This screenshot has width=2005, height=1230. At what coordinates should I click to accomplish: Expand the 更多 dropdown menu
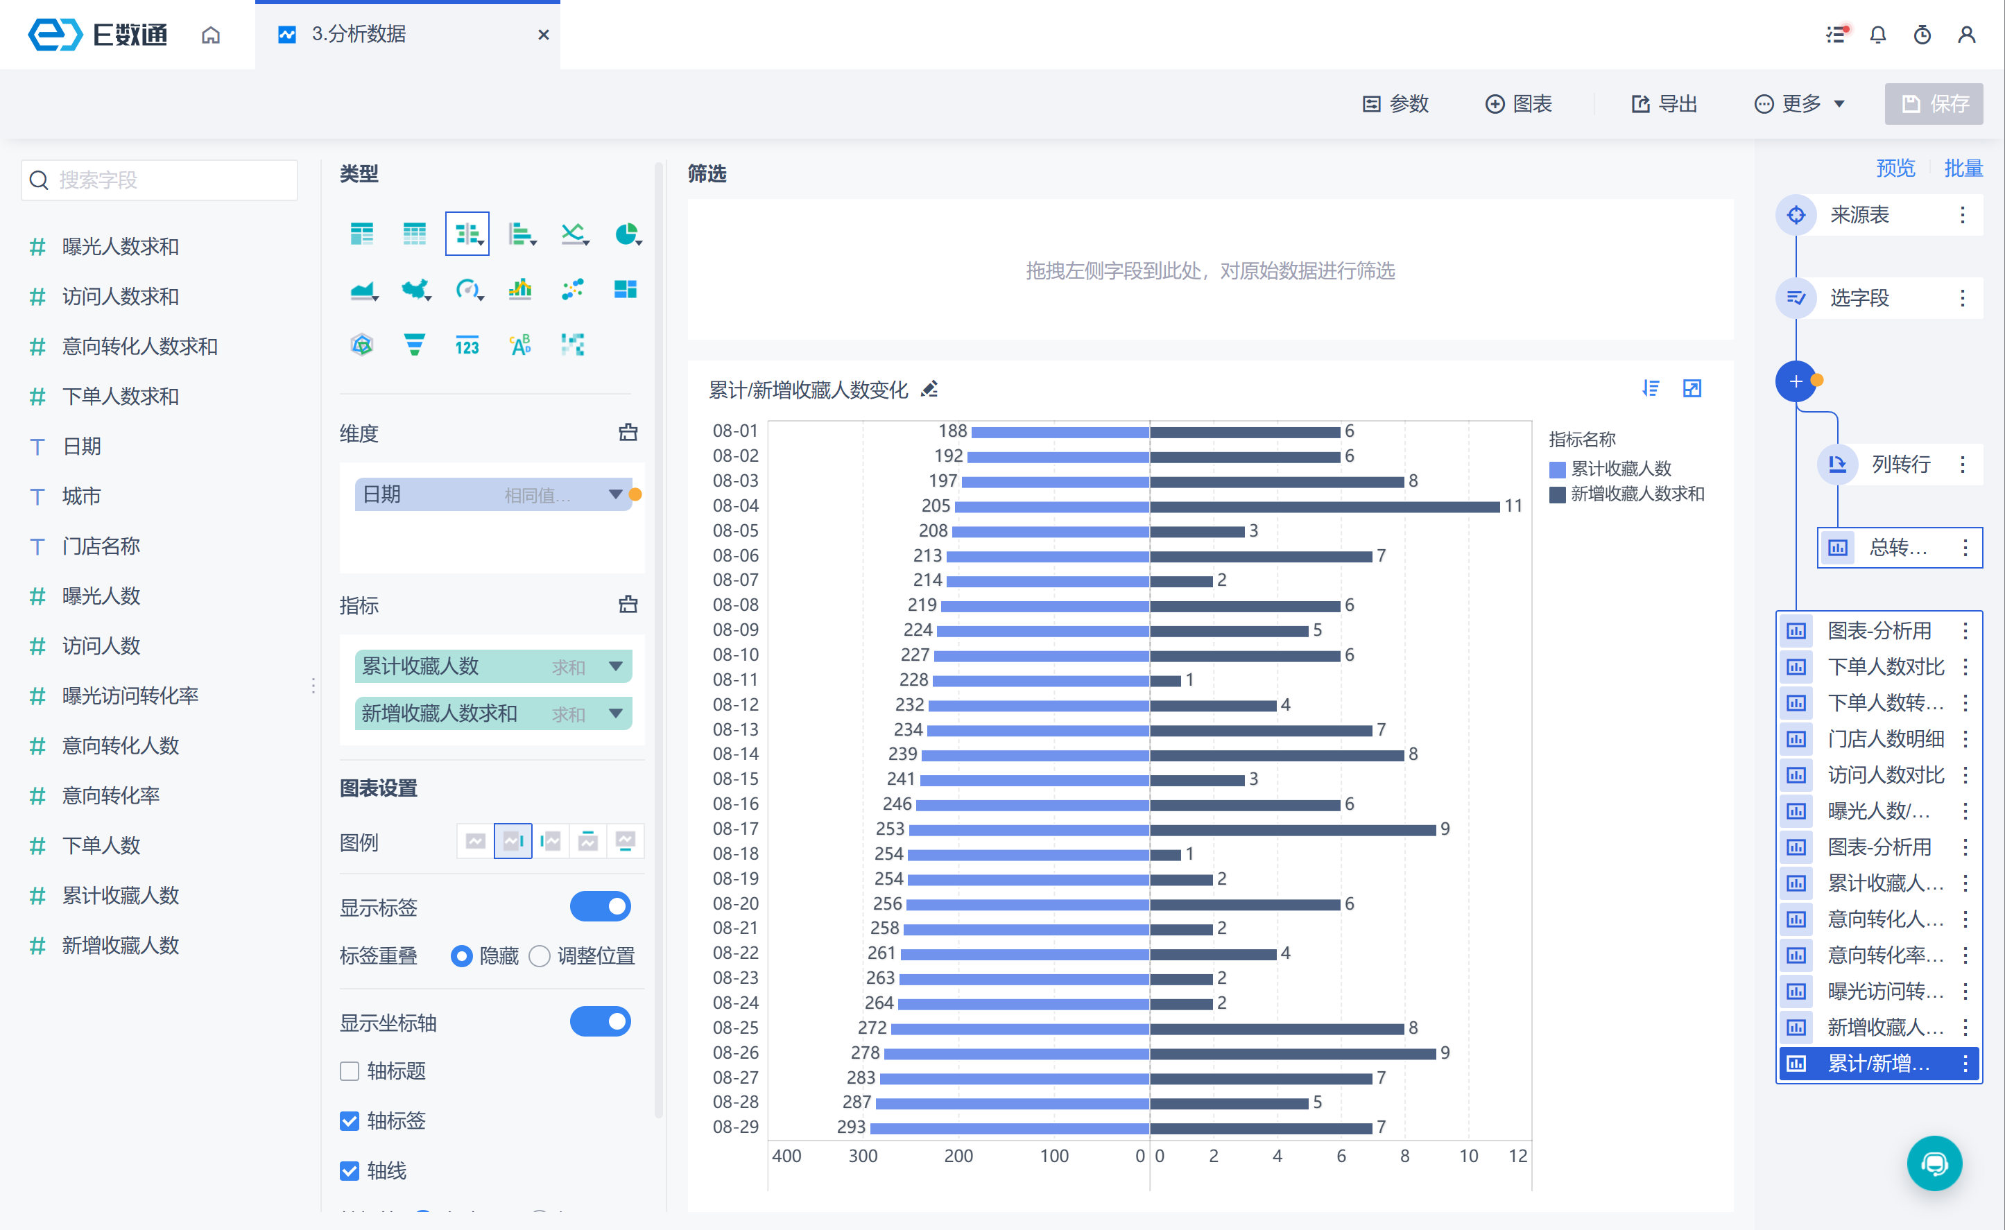1800,104
